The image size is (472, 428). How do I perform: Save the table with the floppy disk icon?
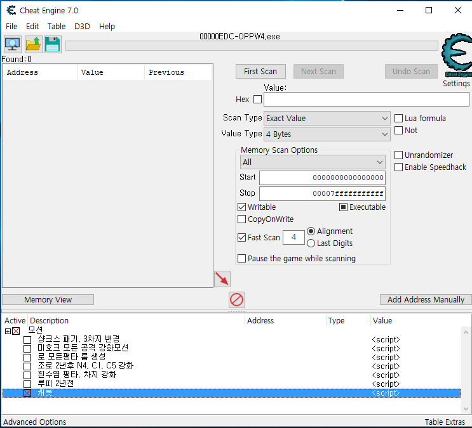point(53,44)
